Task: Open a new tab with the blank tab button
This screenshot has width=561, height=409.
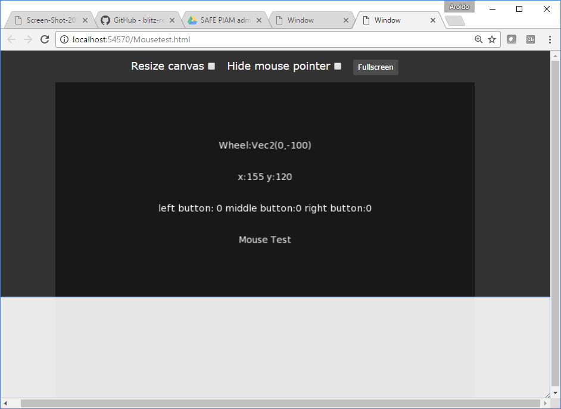Action: tap(454, 21)
